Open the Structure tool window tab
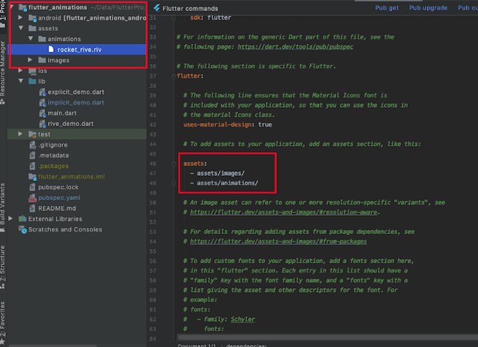 [x=3, y=265]
